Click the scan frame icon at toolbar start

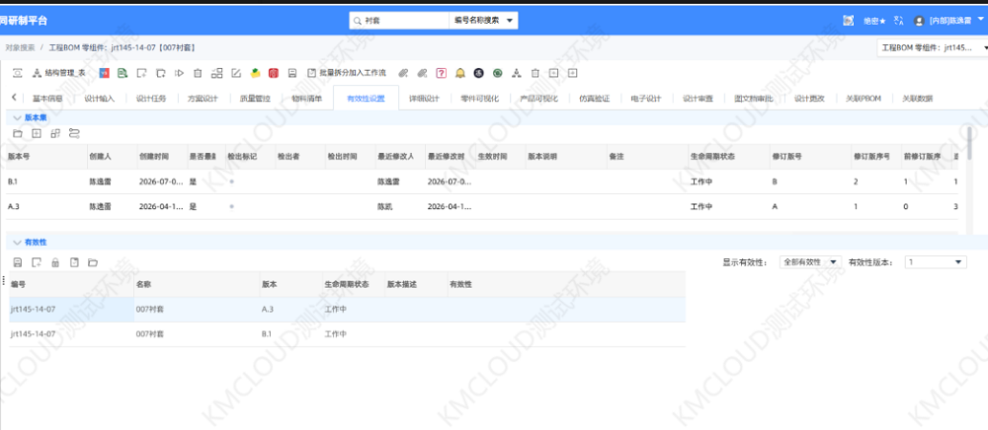[x=17, y=73]
